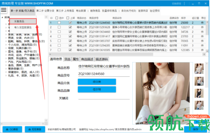210x133 pixels.
Task: Open 第二步 设置分类
Action: click(45, 11)
